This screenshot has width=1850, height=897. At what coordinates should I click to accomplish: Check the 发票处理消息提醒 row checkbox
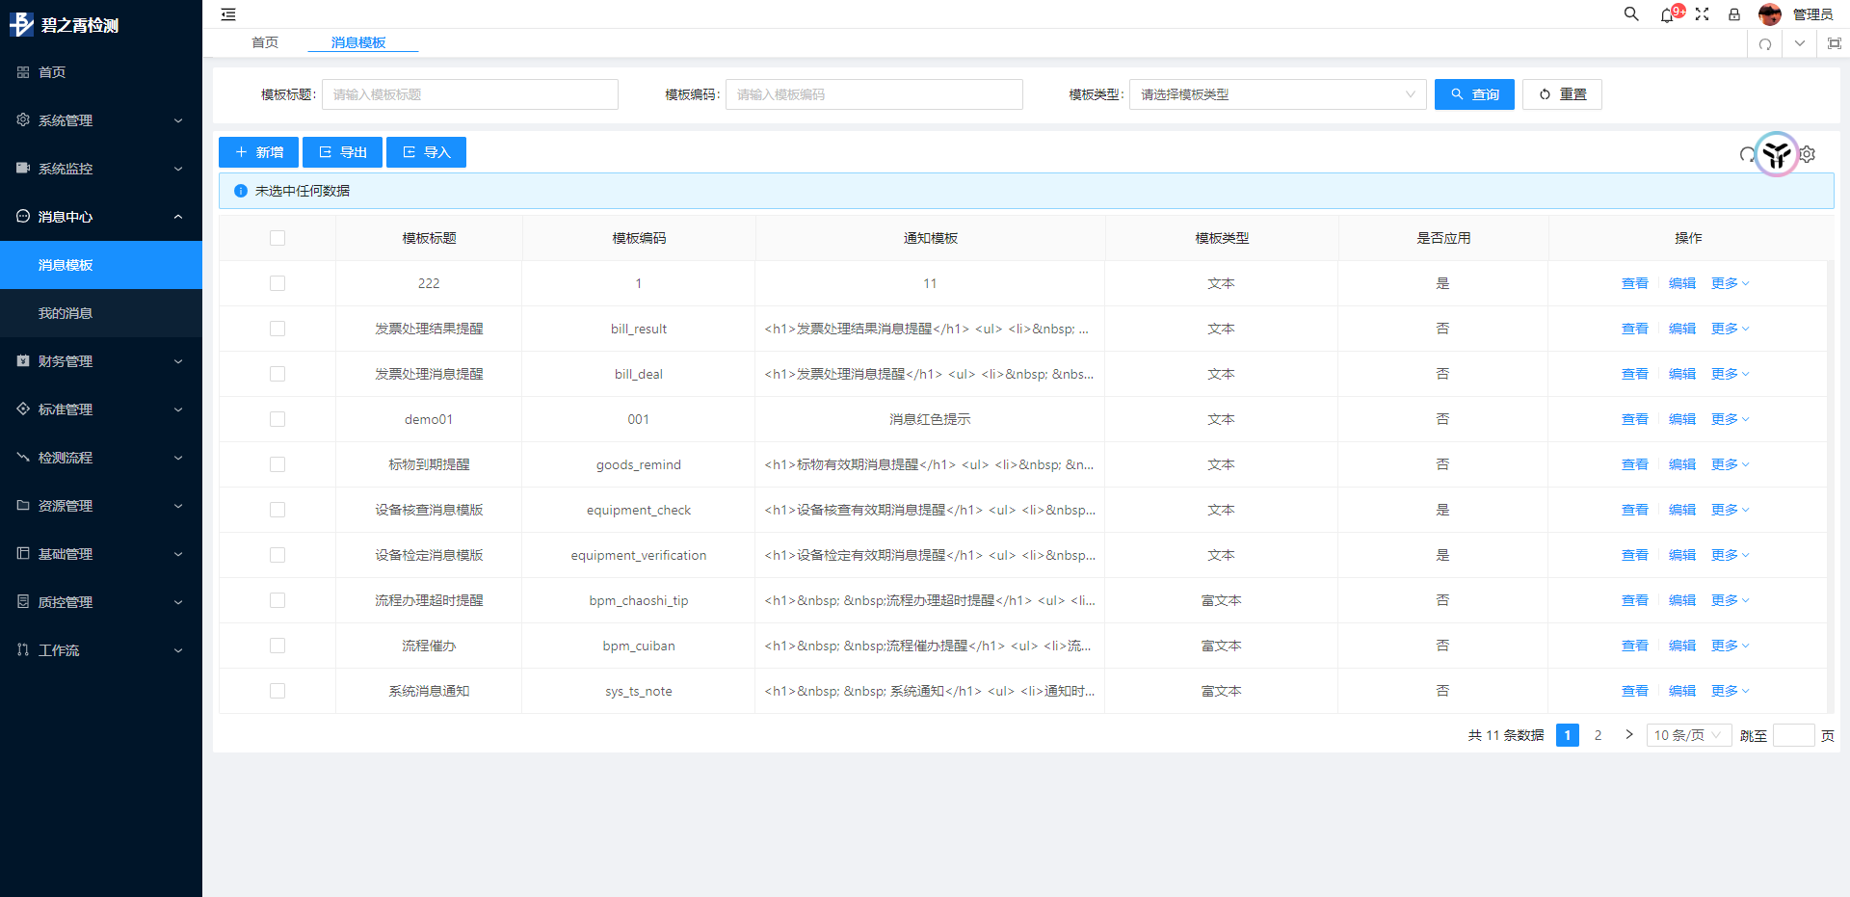click(277, 374)
